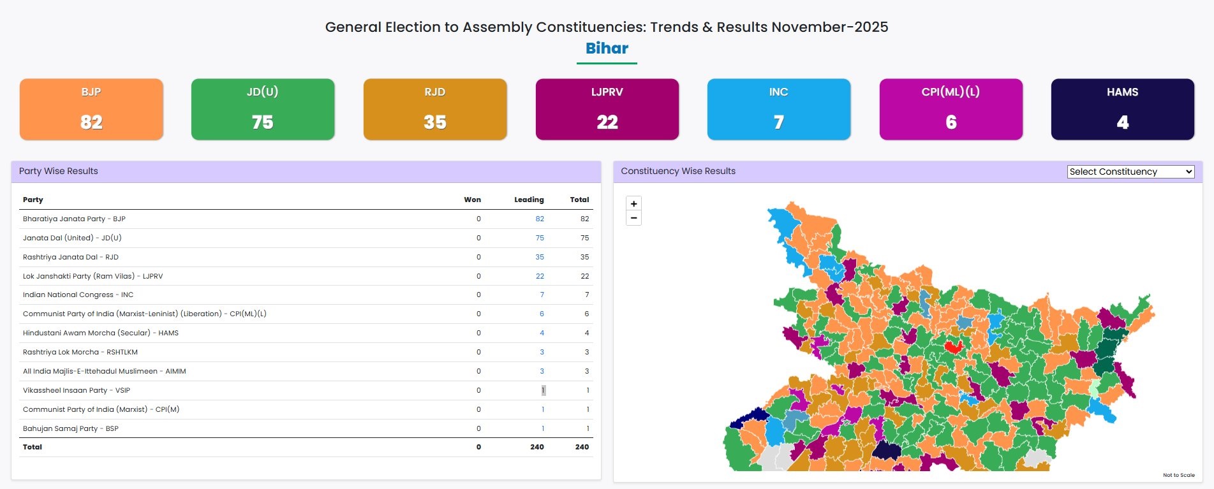Open the LJPRV results card
This screenshot has height=489, width=1214.
[607, 109]
